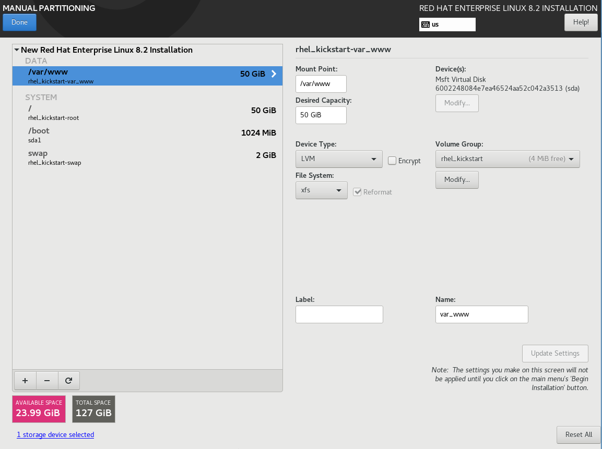Viewport: 602px width, 449px height.
Task: Open the Help! button
Action: click(581, 22)
